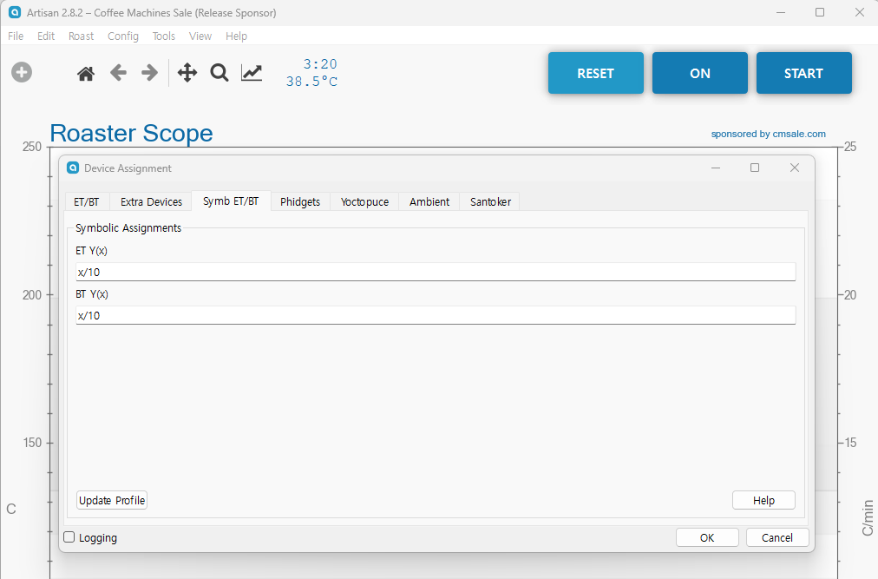Close the Device Assignment dialog
This screenshot has width=878, height=579.
pos(794,168)
